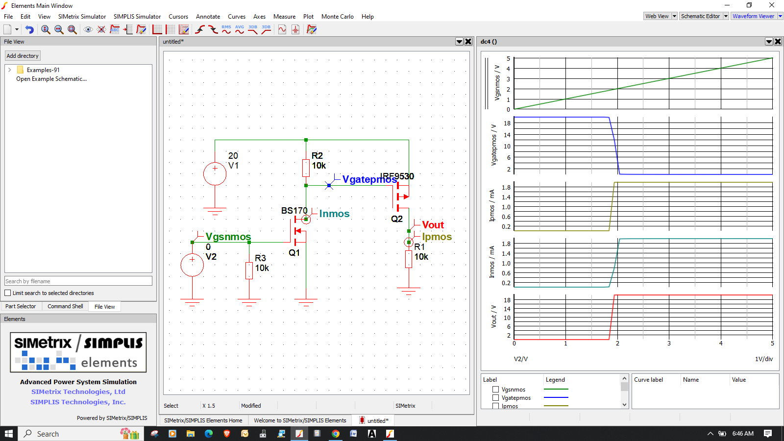
Task: Toggle the Ipmos curve checkbox
Action: point(495,406)
